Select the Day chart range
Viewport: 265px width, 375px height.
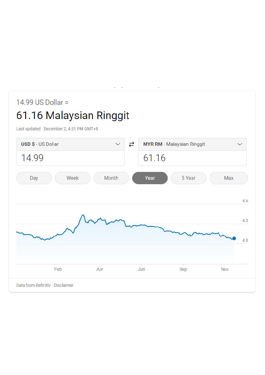click(34, 178)
